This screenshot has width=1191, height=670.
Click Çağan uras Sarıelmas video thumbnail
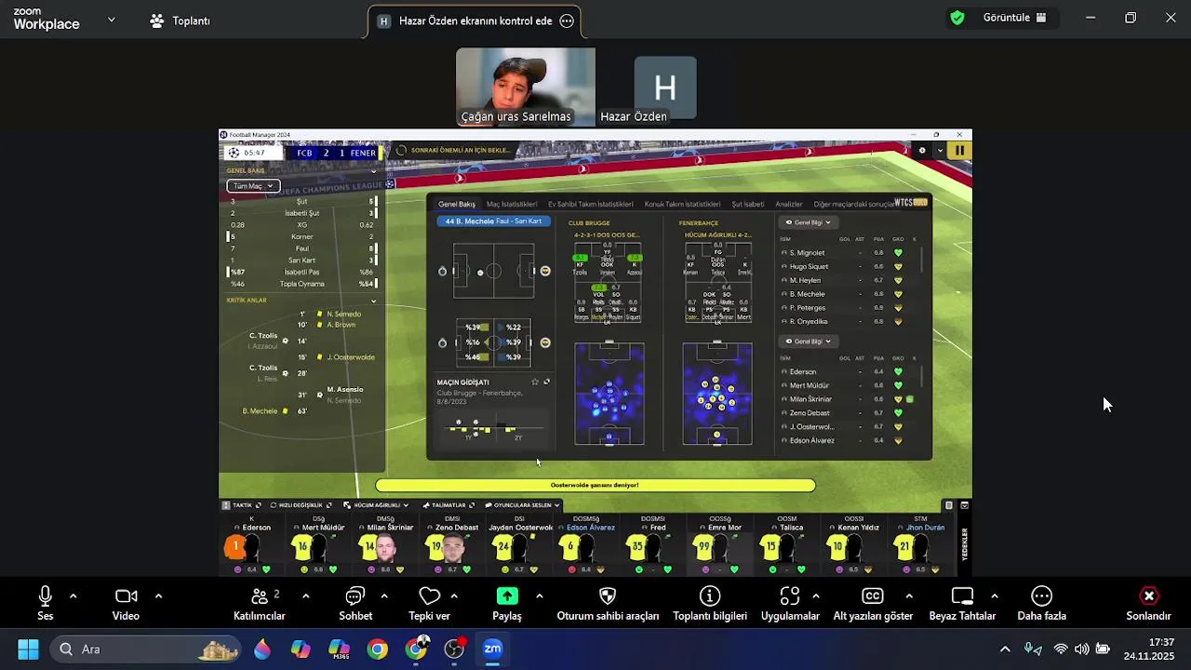[526, 87]
